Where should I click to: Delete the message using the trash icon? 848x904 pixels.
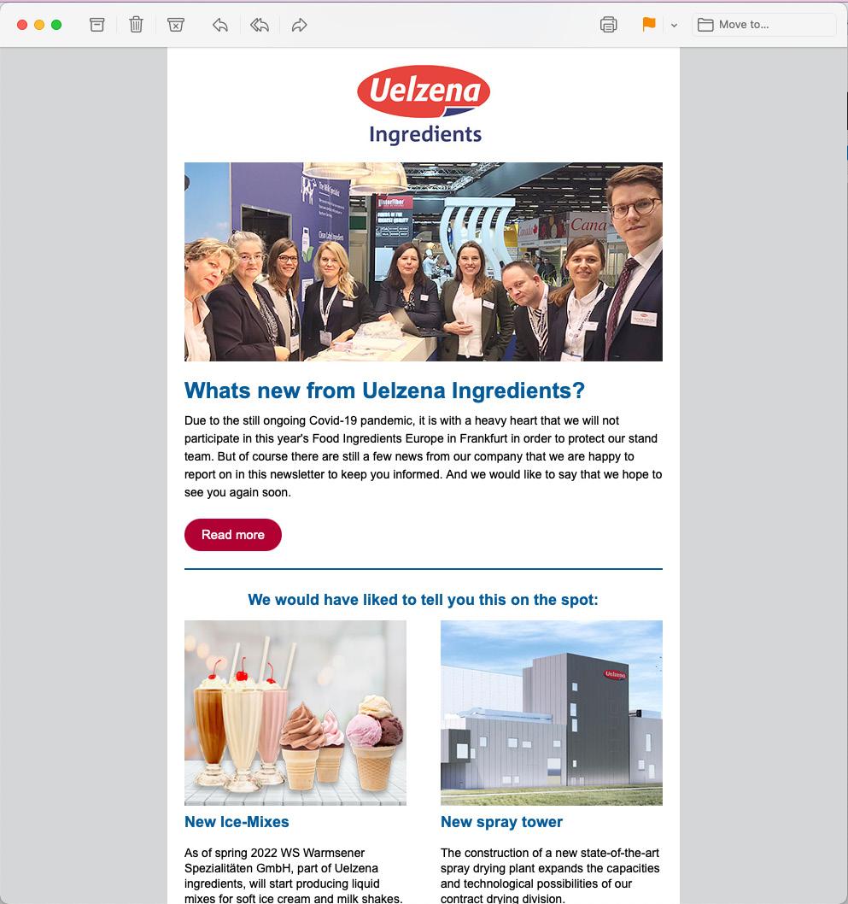coord(136,25)
